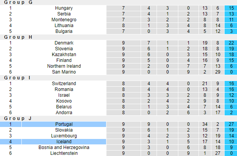Select the highlighted Iceland team name
This screenshot has width=237, height=156.
[x=64, y=142]
